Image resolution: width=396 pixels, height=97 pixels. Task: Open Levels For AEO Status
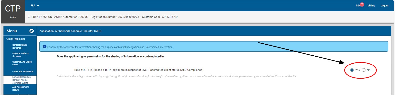[23, 72]
